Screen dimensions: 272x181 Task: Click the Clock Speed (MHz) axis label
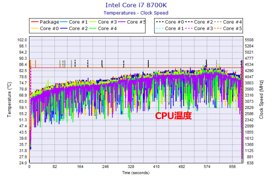[261, 100]
